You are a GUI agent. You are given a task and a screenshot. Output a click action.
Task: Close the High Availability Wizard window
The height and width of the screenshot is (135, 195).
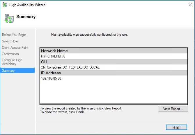pyautogui.click(x=188, y=5)
